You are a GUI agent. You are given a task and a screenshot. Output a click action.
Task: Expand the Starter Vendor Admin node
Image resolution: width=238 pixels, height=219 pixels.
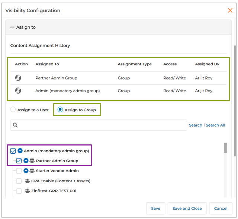click(26, 171)
